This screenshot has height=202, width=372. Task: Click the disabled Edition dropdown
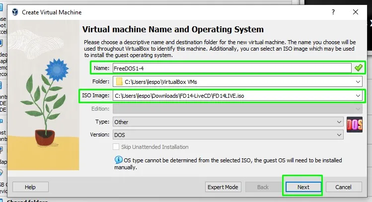[237, 109]
